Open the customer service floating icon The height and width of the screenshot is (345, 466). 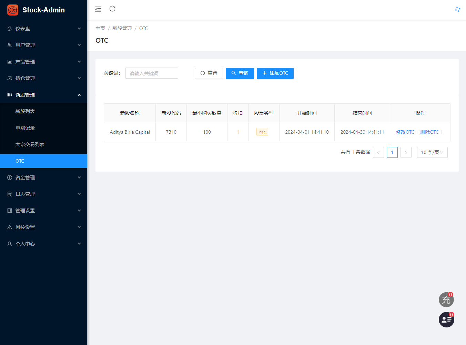pos(446,319)
